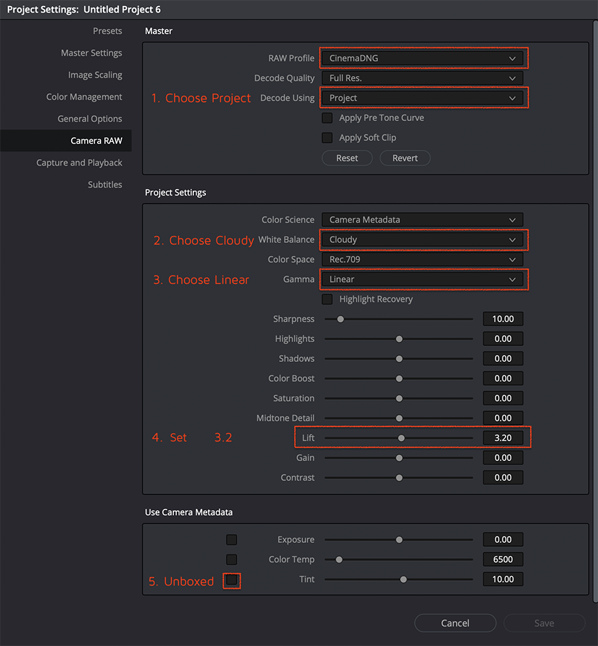Go to Master Settings section
Viewport: 598px width, 646px height.
tap(92, 53)
